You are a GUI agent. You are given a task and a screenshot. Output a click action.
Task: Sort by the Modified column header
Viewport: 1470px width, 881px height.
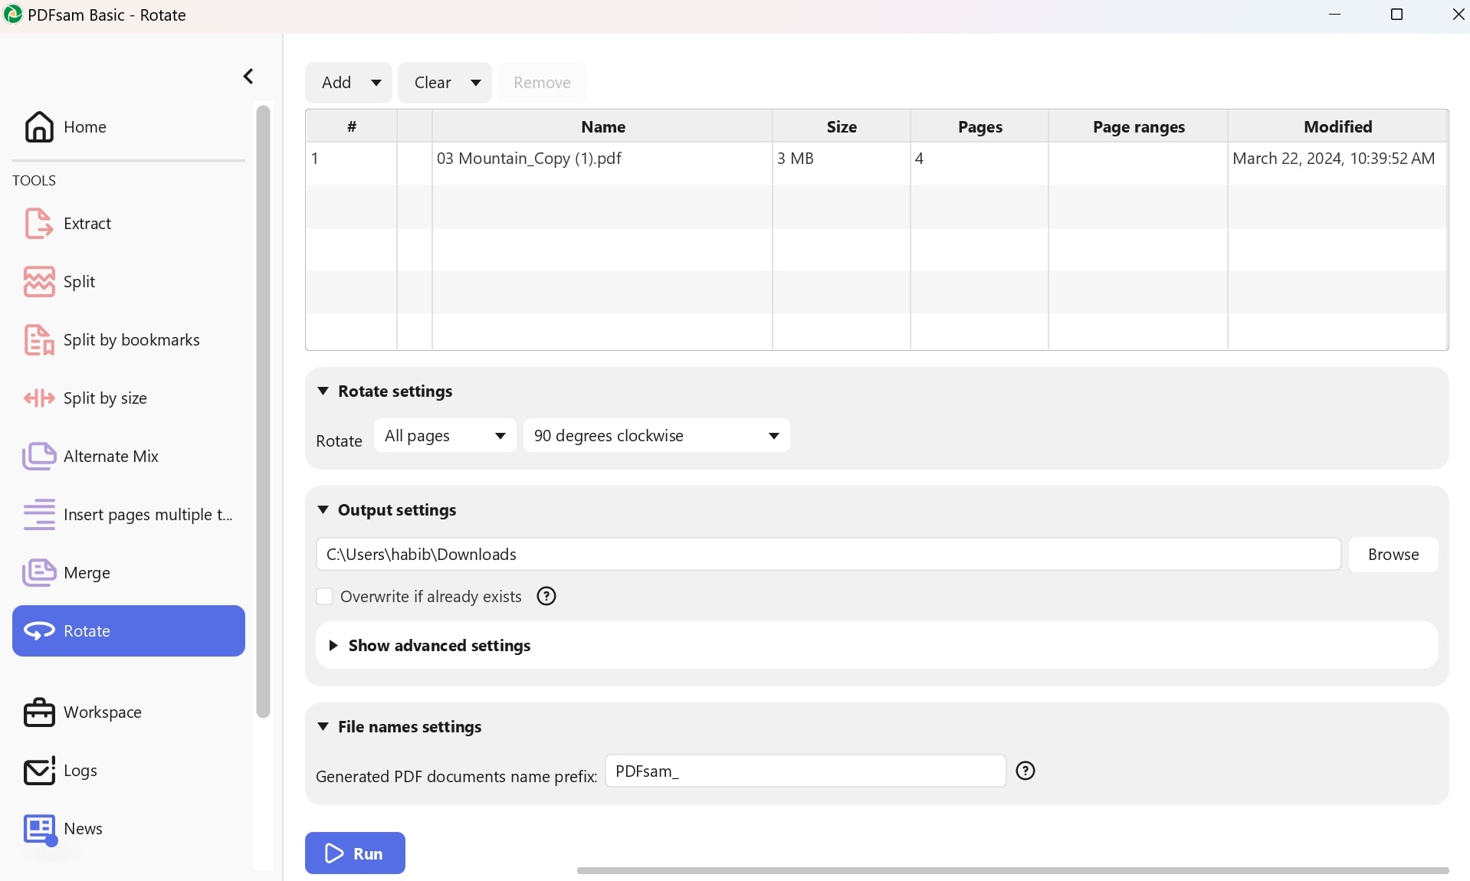tap(1337, 126)
